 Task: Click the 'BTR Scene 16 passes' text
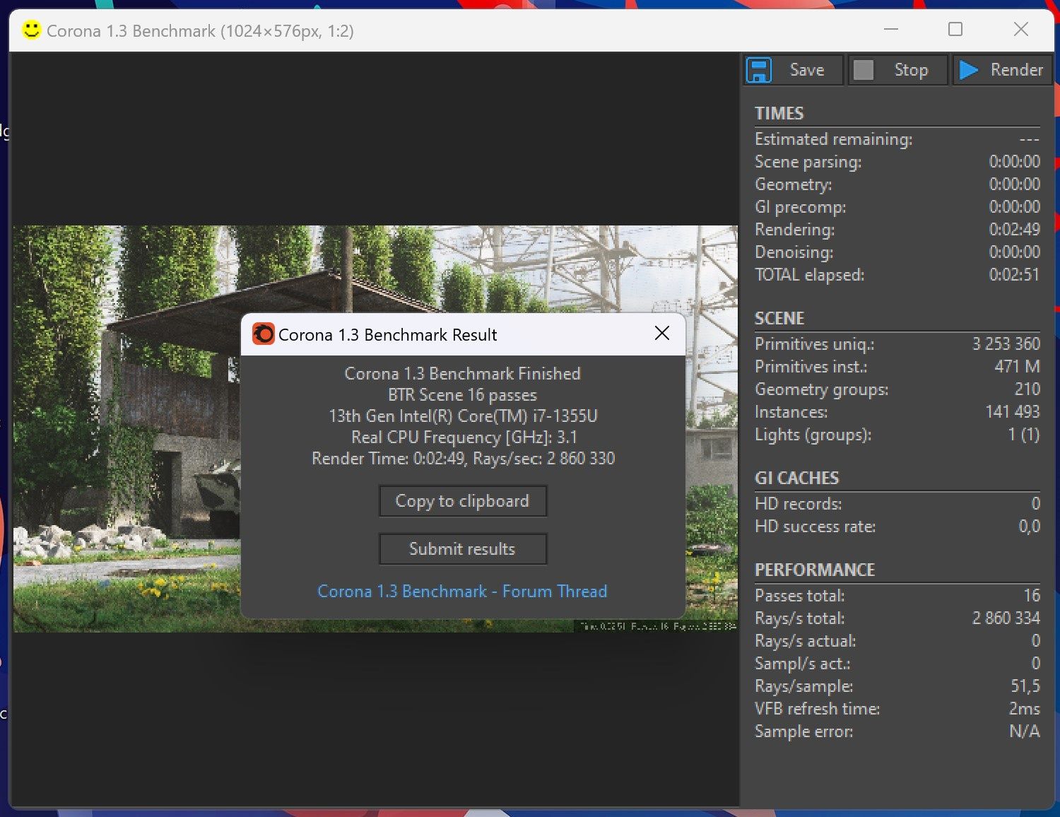click(462, 395)
